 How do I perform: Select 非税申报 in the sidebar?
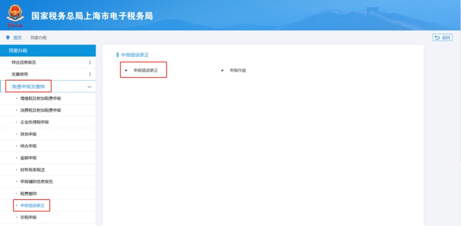(x=29, y=217)
